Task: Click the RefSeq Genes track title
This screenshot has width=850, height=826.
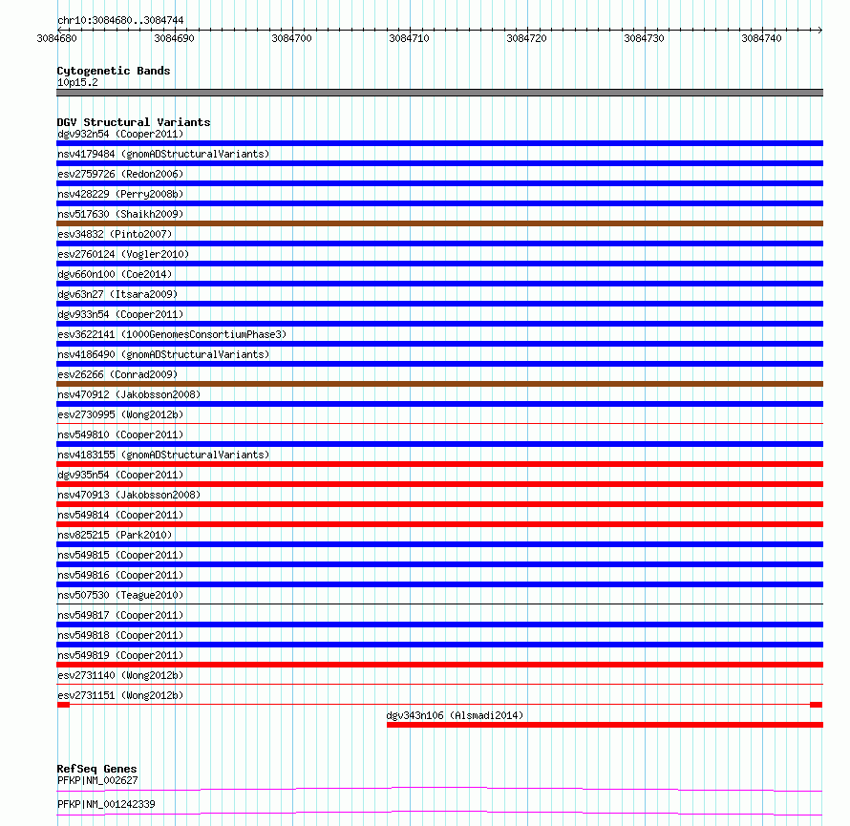Action: pyautogui.click(x=96, y=769)
